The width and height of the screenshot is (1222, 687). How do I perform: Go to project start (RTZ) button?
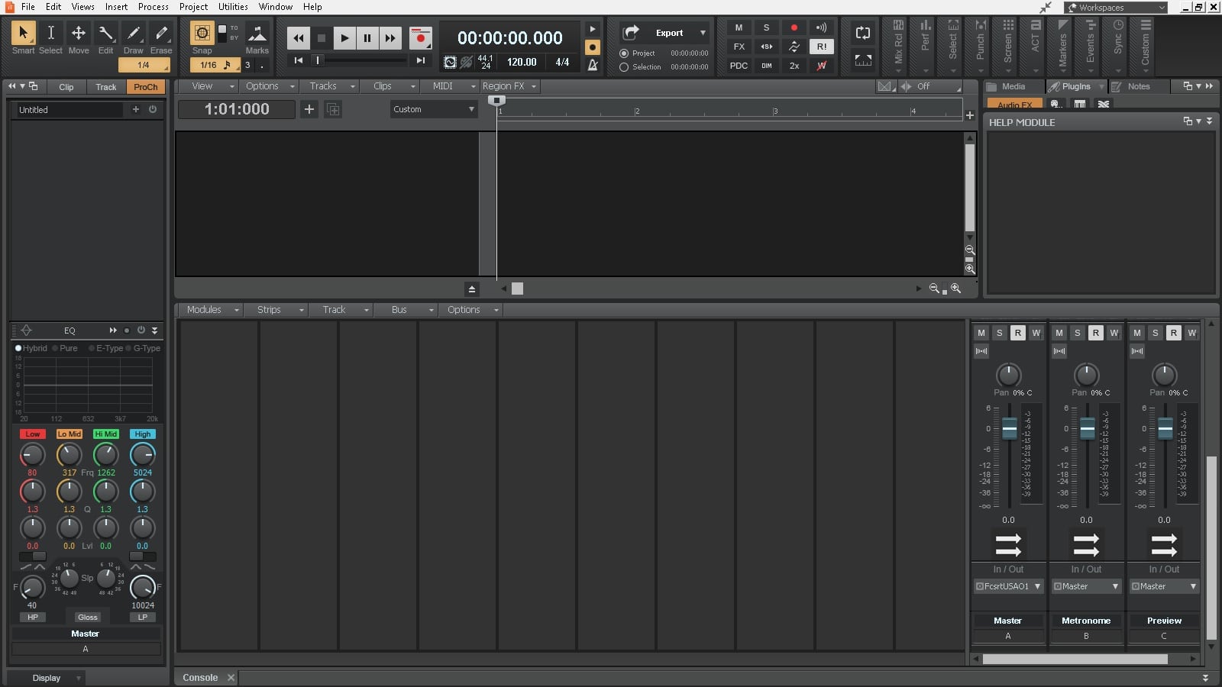pos(299,60)
